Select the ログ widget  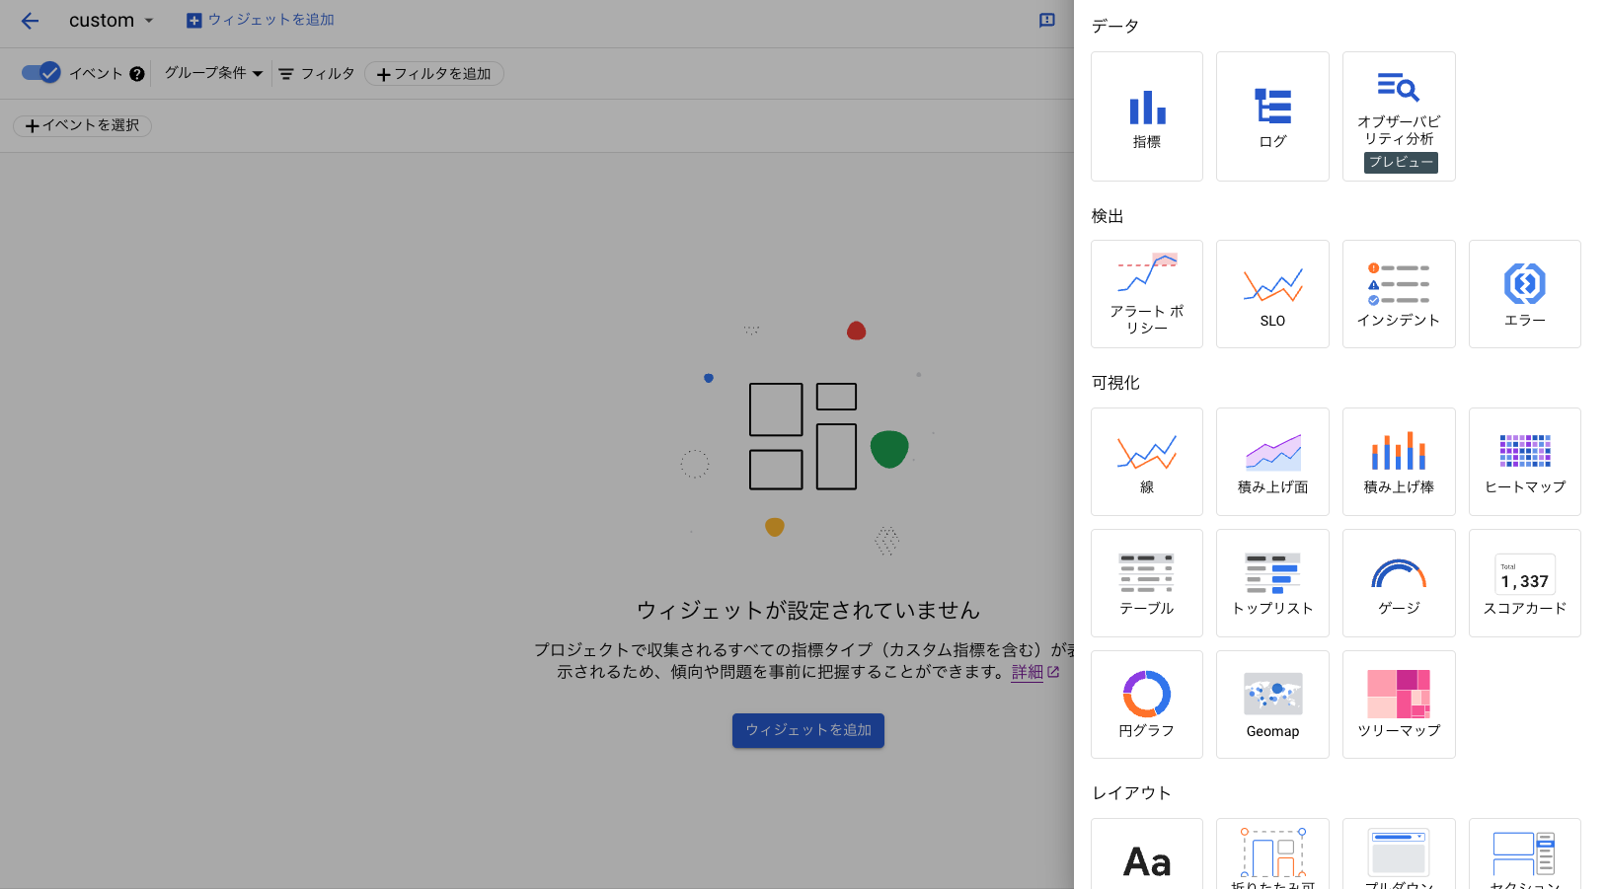(x=1272, y=115)
